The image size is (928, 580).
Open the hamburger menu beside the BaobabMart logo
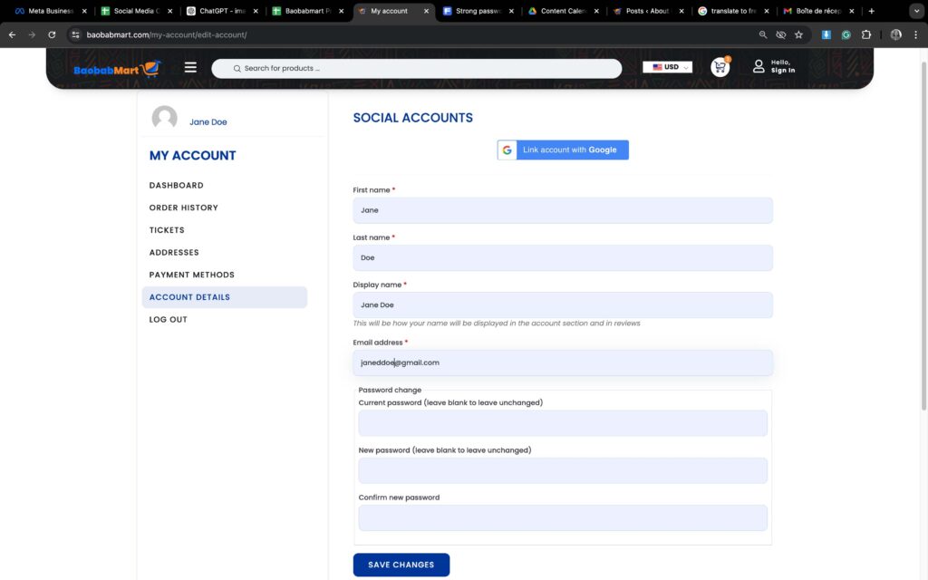click(189, 66)
